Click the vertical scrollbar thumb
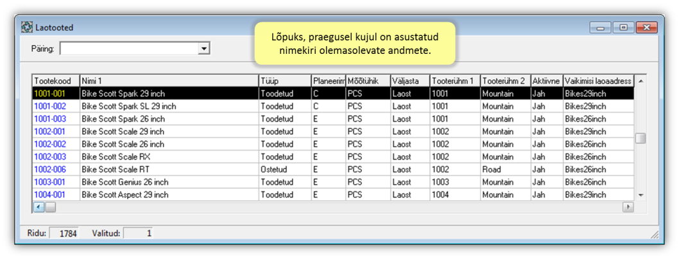This screenshot has height=259, width=679. (x=640, y=138)
